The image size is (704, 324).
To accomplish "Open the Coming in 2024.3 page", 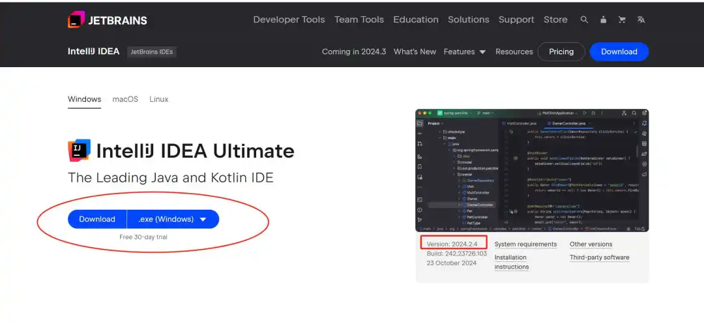I will [354, 52].
